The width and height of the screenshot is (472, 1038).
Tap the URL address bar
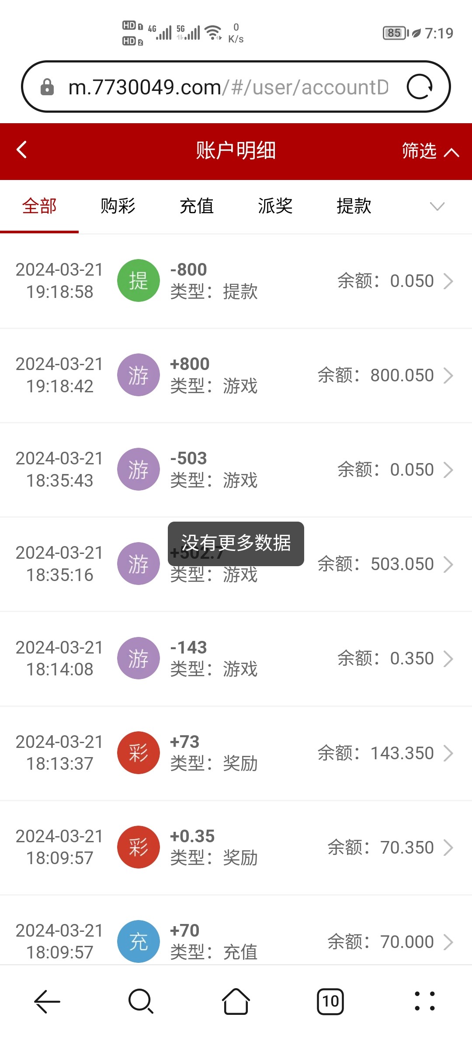point(227,87)
